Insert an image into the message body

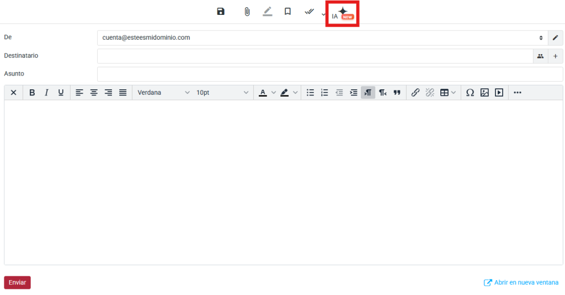pos(484,93)
